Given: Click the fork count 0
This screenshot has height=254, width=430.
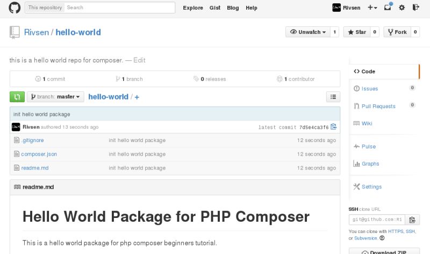Looking at the screenshot, I should (415, 32).
